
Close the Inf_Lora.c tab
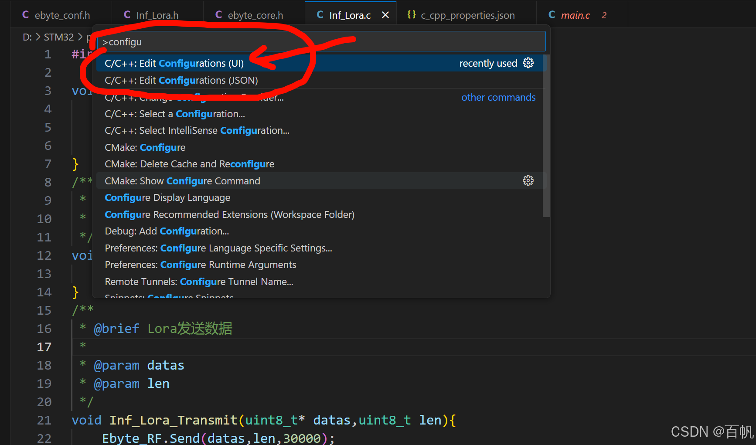[x=385, y=15]
